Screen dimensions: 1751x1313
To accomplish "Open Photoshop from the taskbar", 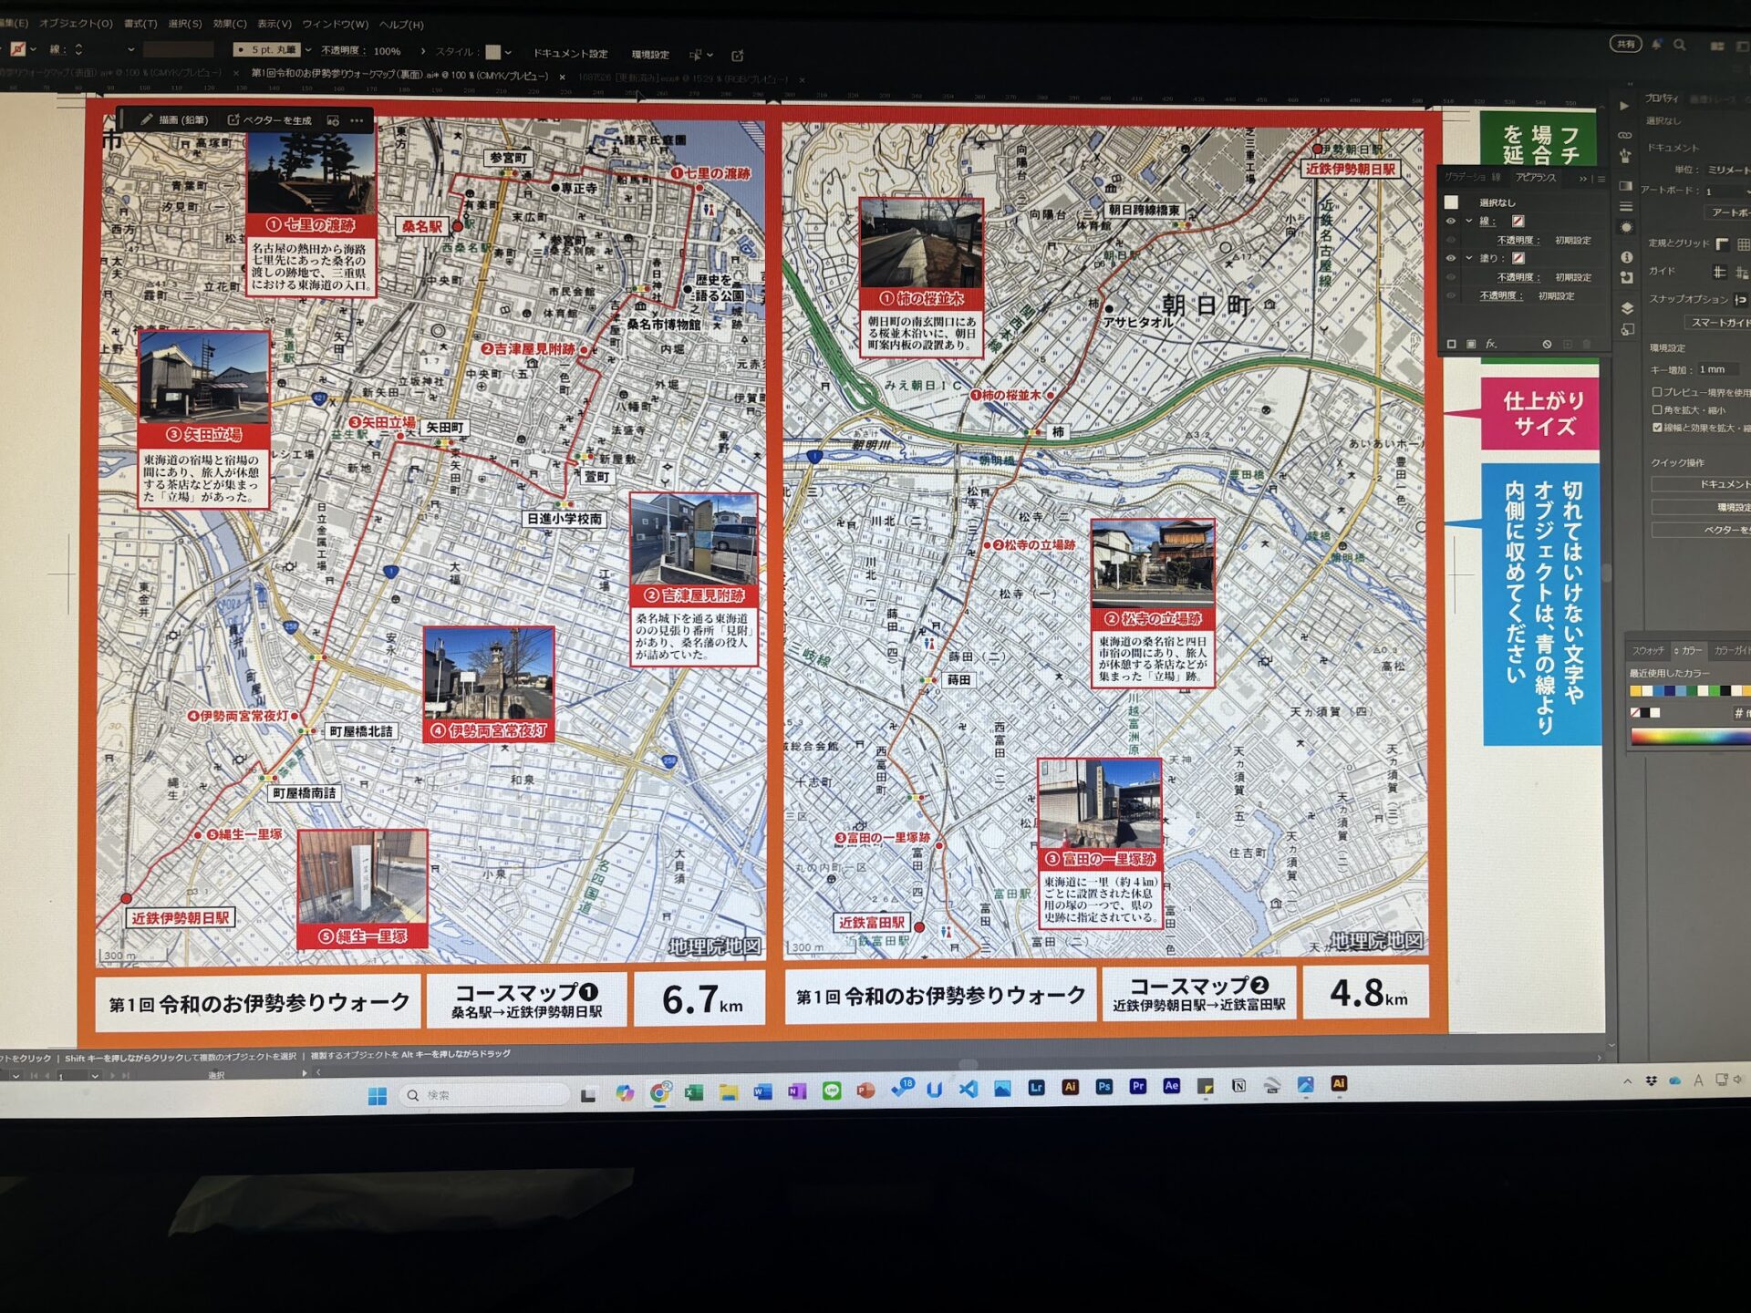I will click(1103, 1086).
